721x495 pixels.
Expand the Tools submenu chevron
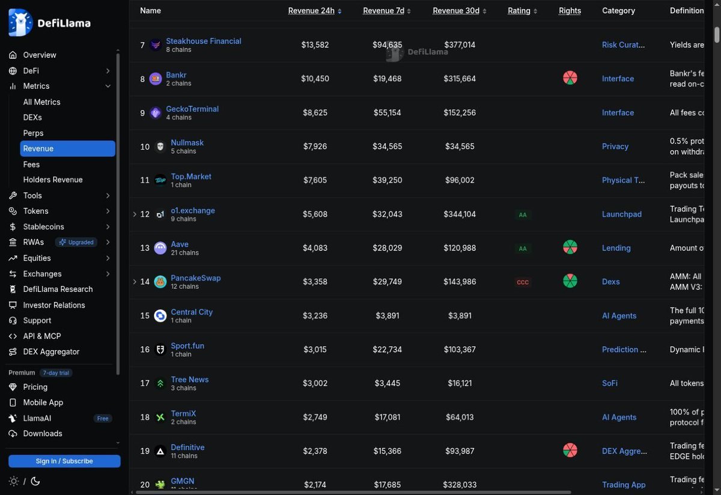pos(108,195)
